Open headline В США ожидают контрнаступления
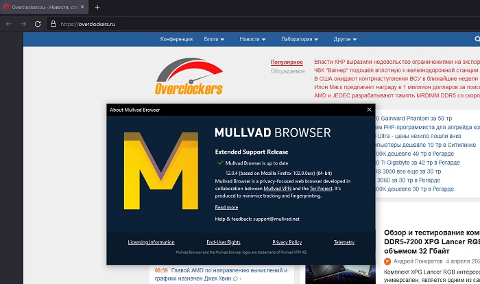Image resolution: width=480 pixels, height=284 pixels. (x=396, y=79)
